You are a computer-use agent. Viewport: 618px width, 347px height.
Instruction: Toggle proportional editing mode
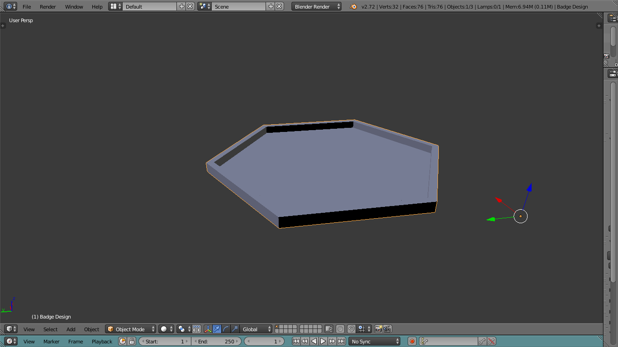click(x=340, y=329)
